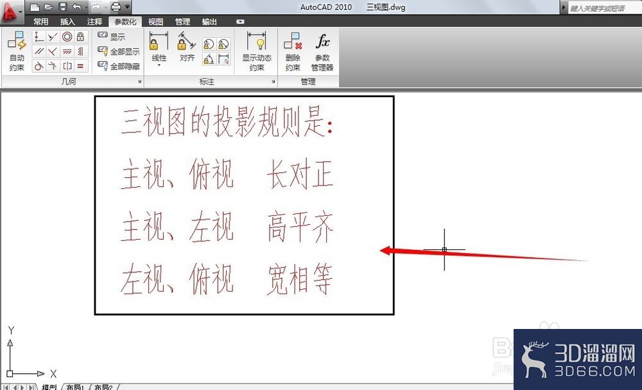642x390 pixels.
Task: Choose the Linear (线性) dimensional constraint
Action: (x=159, y=46)
